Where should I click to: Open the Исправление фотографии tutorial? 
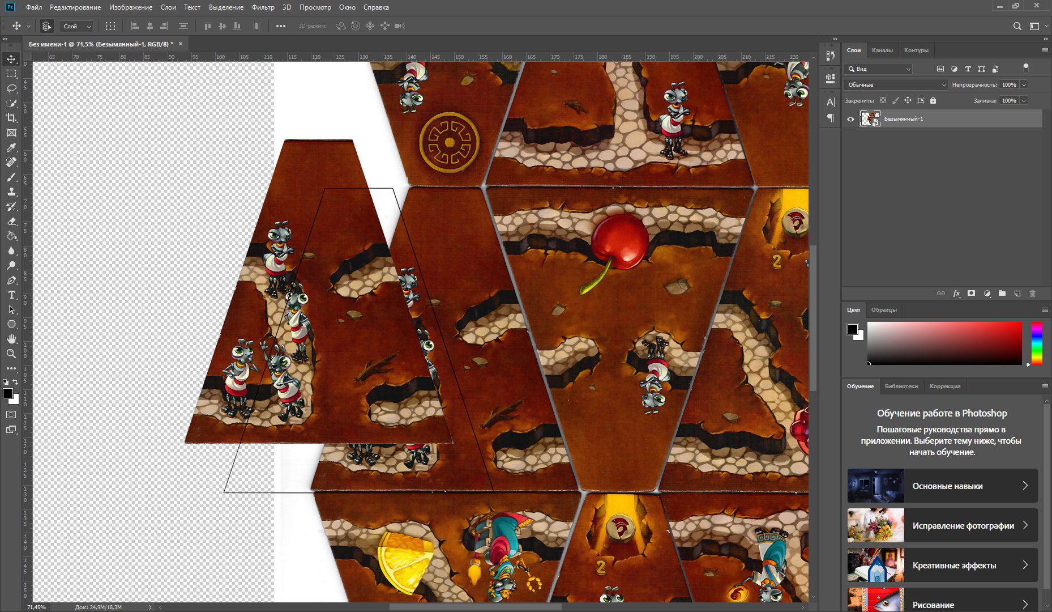(x=942, y=525)
